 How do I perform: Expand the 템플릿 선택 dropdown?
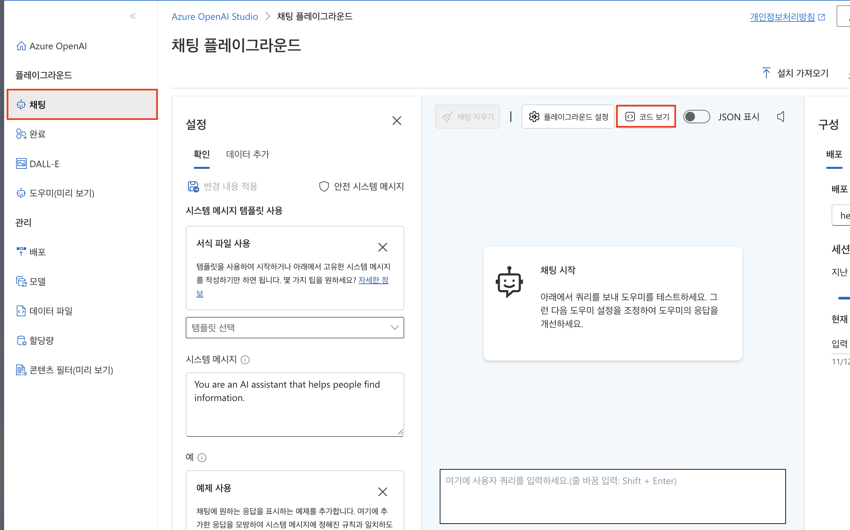(295, 327)
